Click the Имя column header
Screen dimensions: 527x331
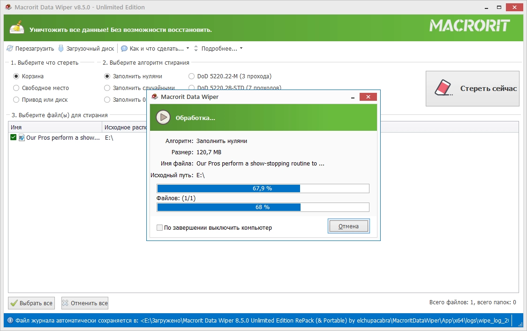(x=55, y=127)
